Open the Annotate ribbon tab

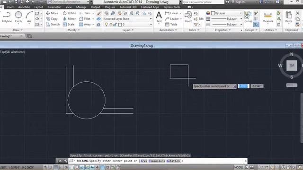[24, 7]
